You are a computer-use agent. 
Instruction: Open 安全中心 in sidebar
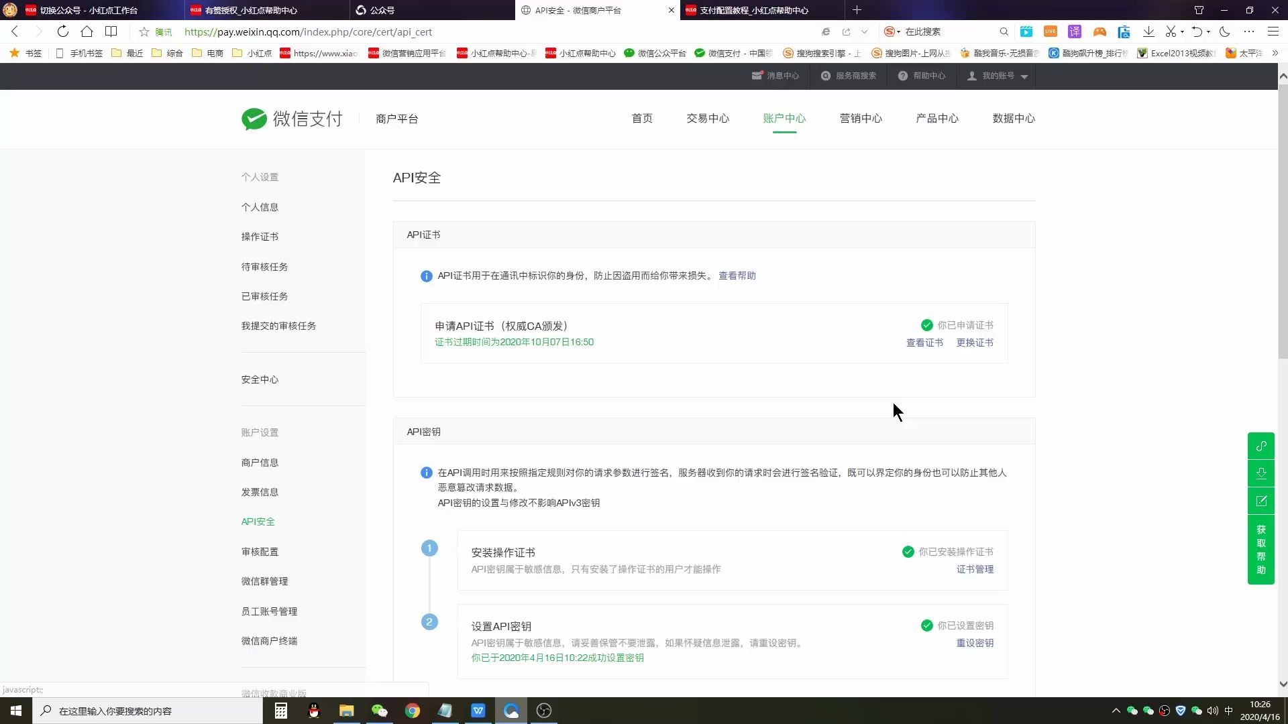pyautogui.click(x=260, y=379)
